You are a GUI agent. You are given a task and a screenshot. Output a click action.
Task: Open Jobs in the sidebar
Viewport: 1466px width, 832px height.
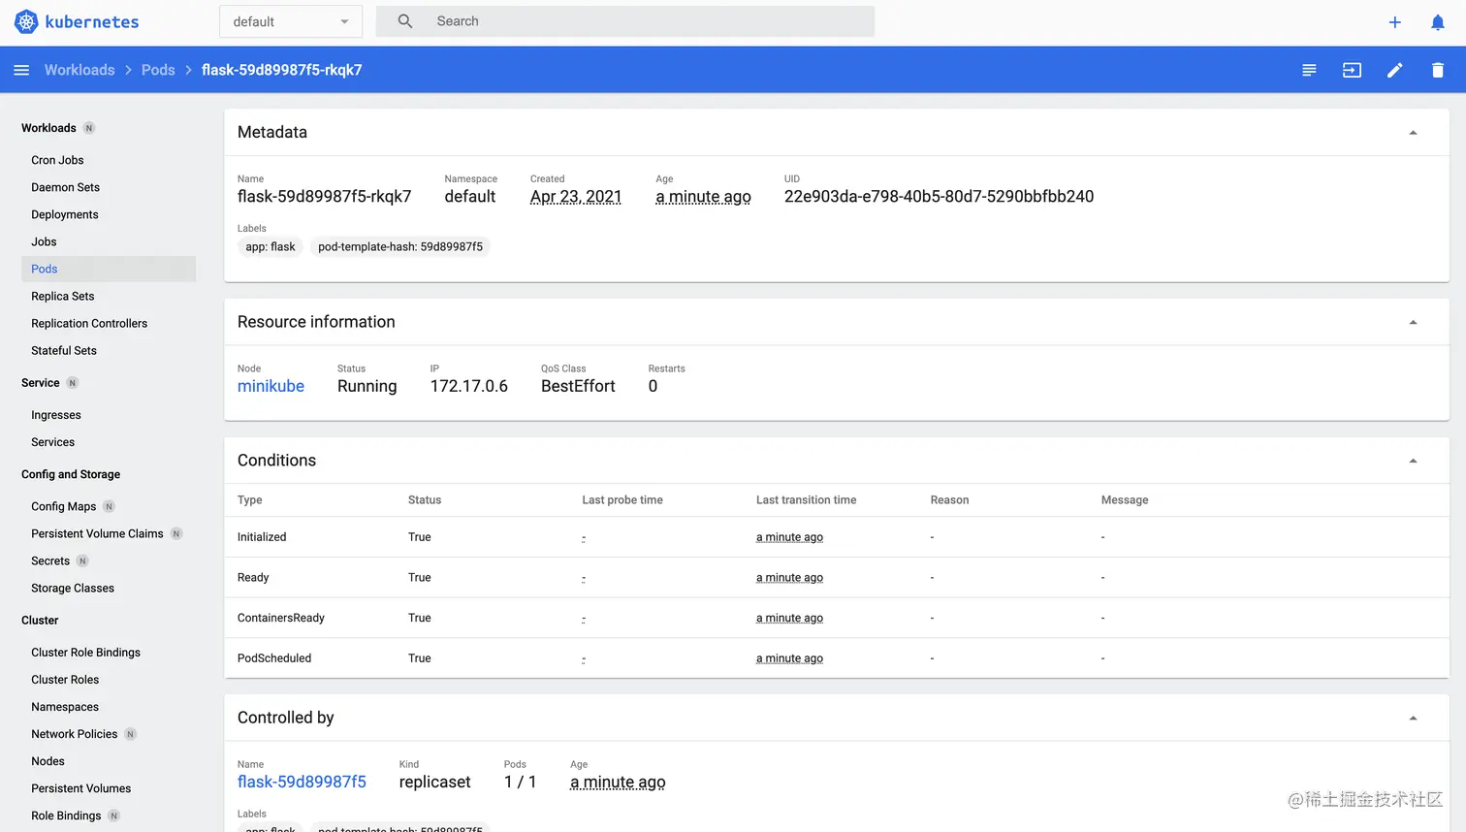44,241
